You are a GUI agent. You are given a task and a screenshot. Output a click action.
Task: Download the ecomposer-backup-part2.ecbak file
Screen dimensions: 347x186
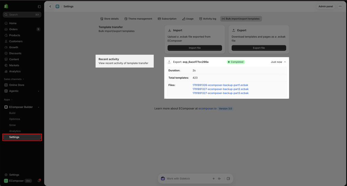point(220,89)
